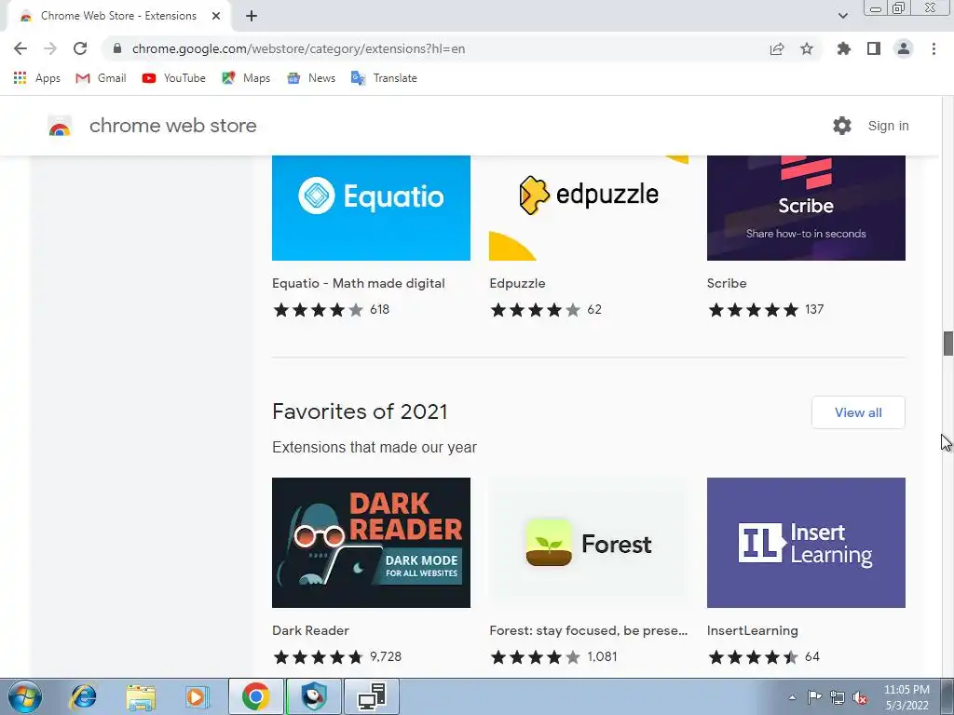The height and width of the screenshot is (715, 954).
Task: Open the Translate bookmark
Action: pyautogui.click(x=384, y=78)
